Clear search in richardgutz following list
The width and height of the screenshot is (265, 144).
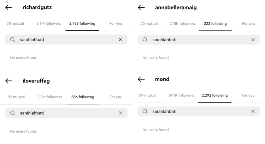(120, 40)
